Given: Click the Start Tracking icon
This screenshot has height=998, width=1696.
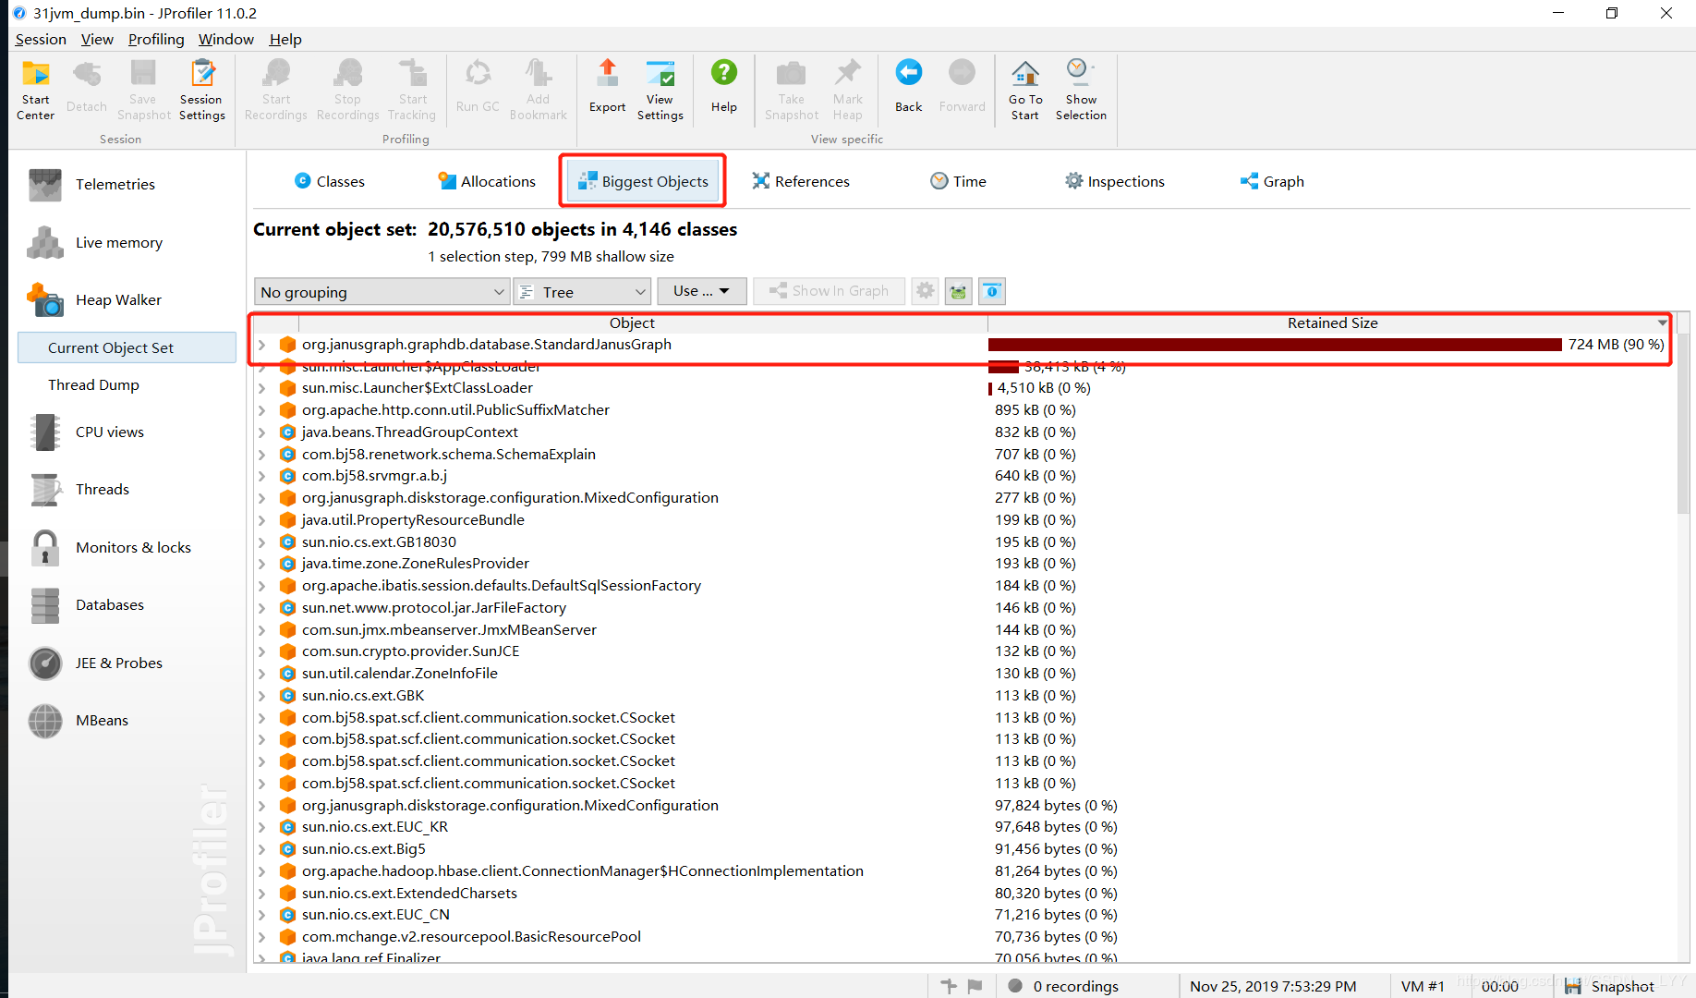Looking at the screenshot, I should click(412, 90).
